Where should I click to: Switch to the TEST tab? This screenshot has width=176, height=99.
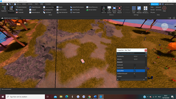point(36,4)
